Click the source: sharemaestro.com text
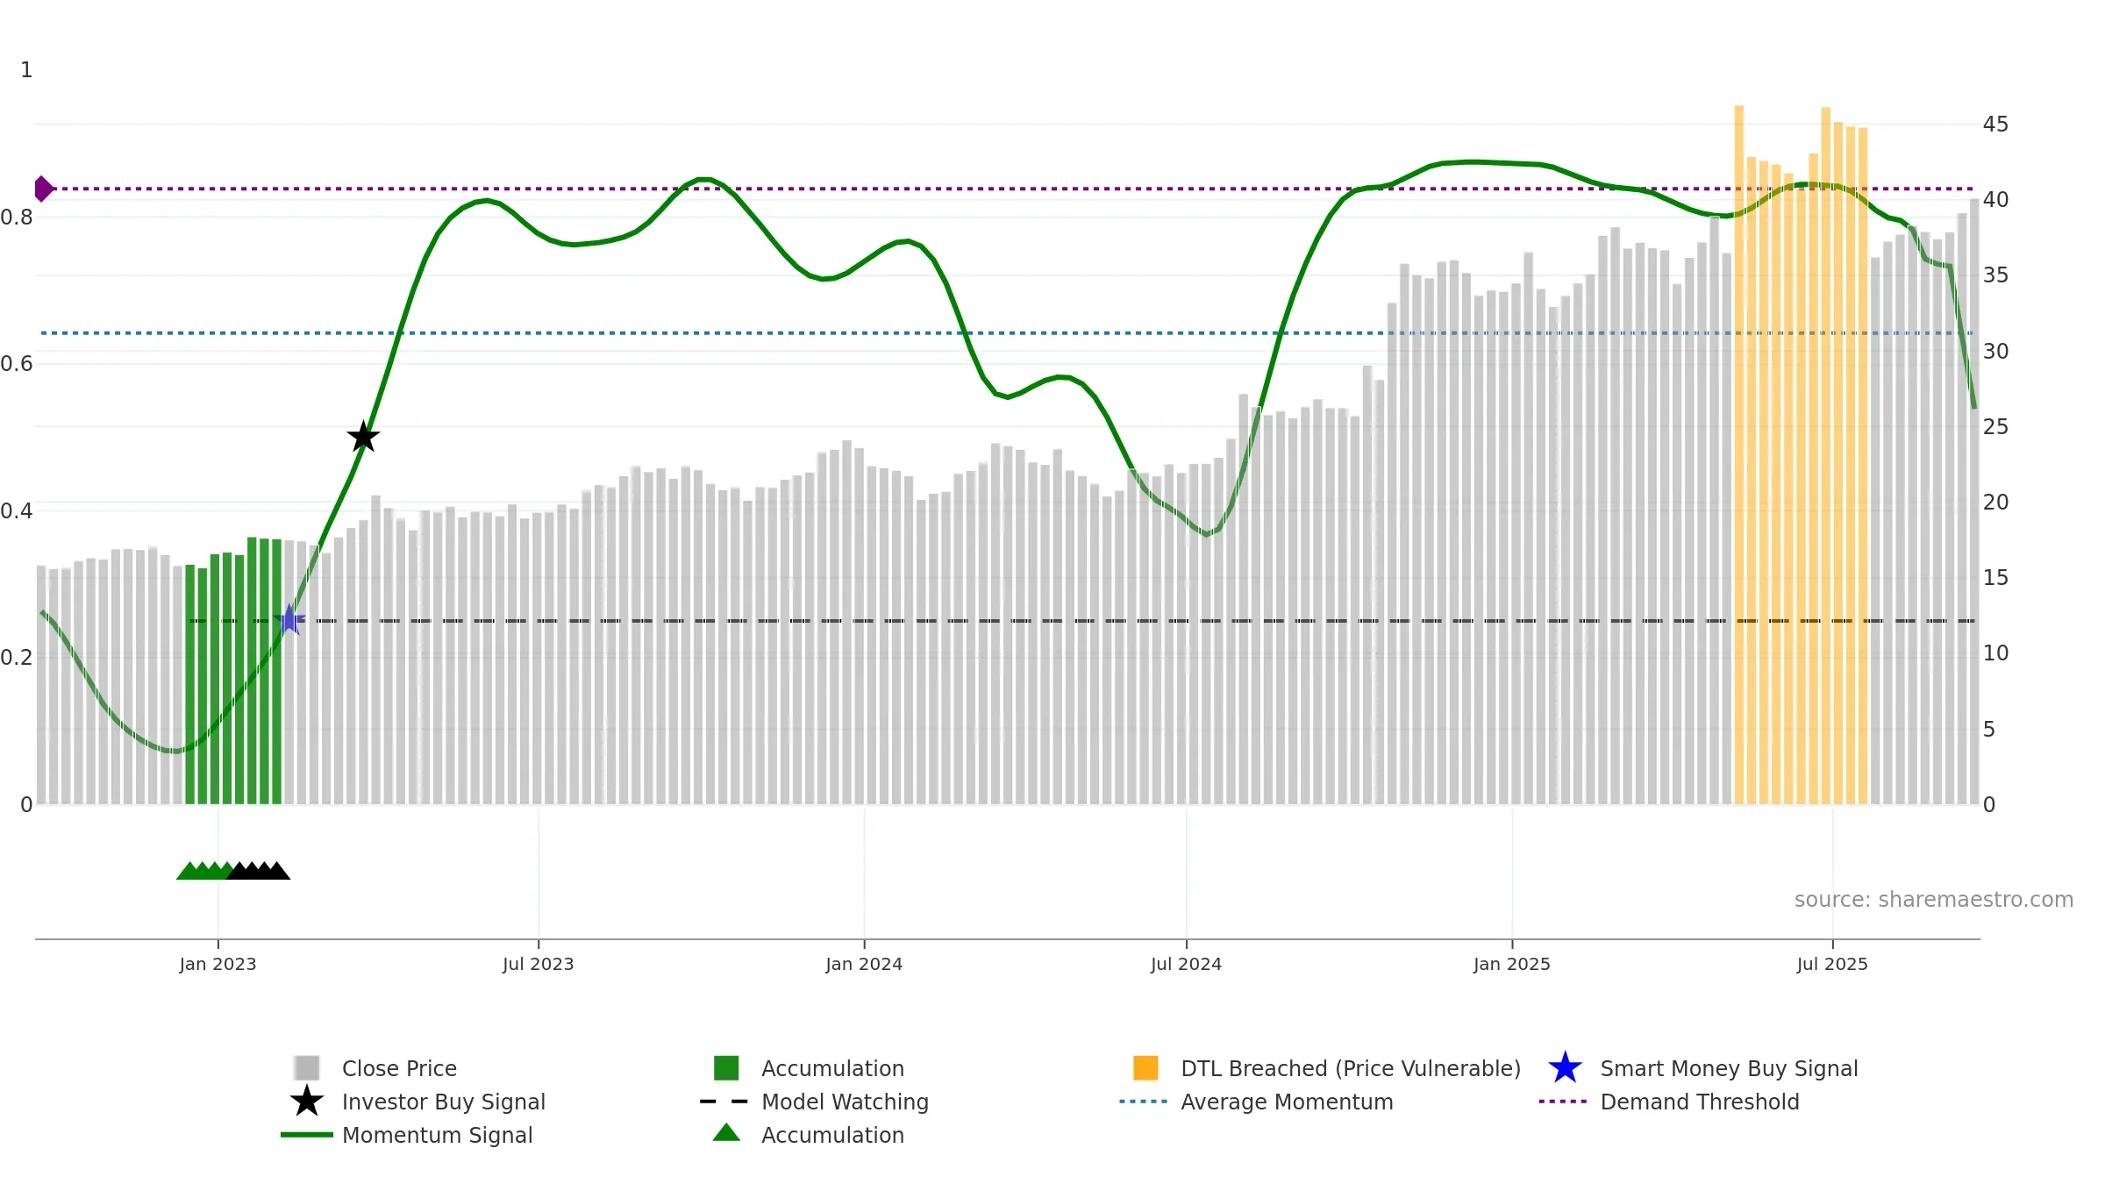This screenshot has width=2105, height=1184. 1934,899
